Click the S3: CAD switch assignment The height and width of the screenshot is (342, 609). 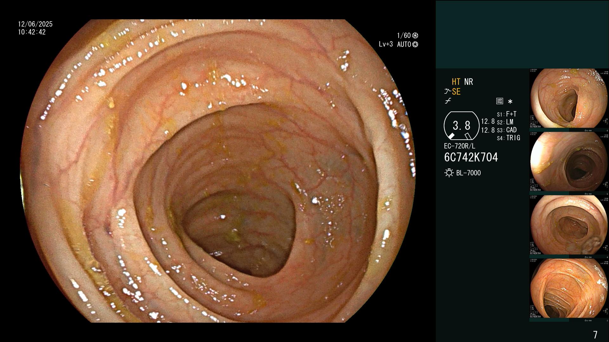pyautogui.click(x=507, y=130)
